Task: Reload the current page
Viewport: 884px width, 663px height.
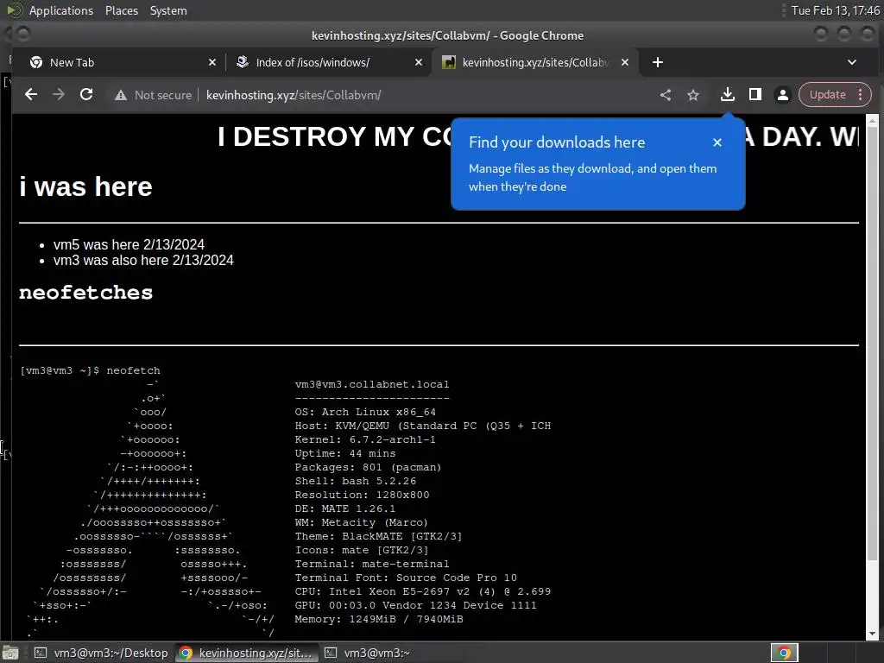Action: click(86, 95)
